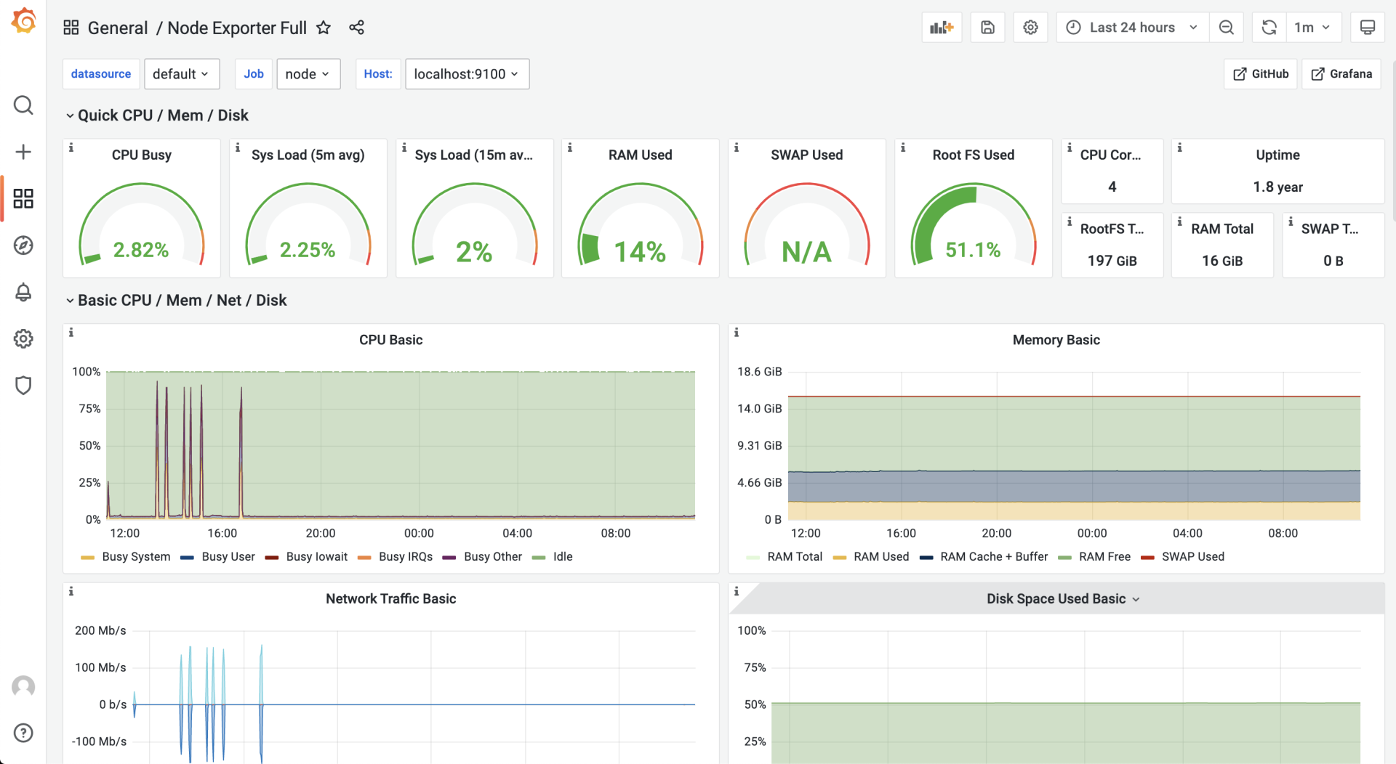Viewport: 1396px width, 764px height.
Task: Toggle RAM Used series in Memory legend
Action: point(880,557)
